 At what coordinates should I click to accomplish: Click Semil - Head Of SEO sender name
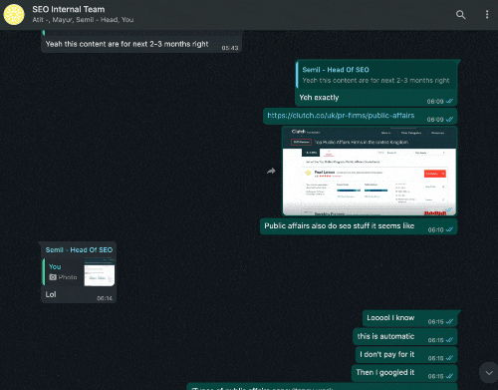pos(79,249)
